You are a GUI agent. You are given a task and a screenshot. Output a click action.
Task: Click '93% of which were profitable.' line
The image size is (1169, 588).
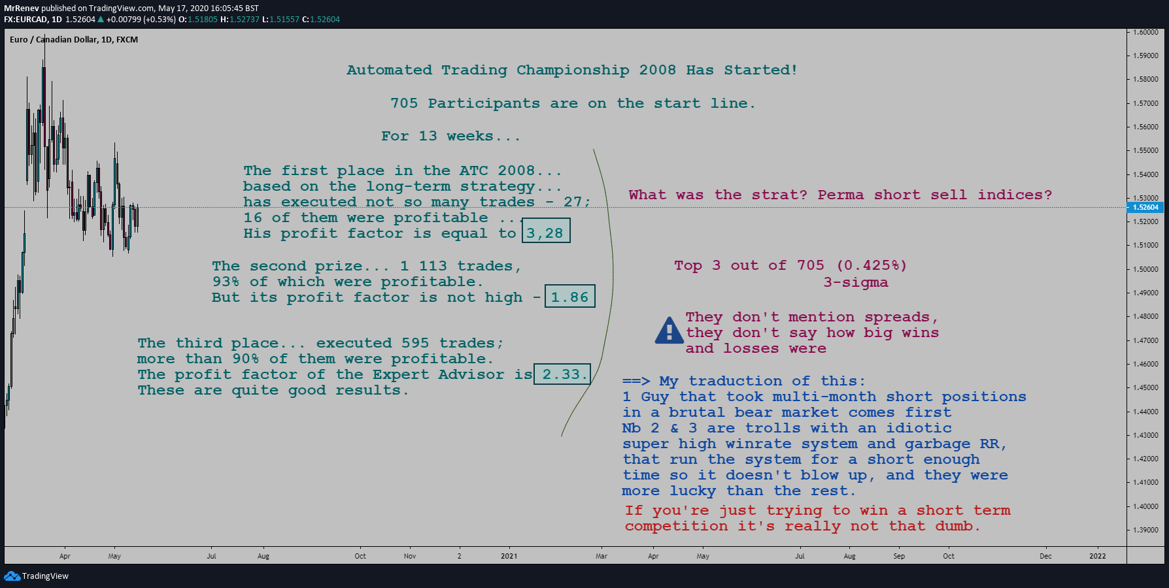(x=347, y=282)
